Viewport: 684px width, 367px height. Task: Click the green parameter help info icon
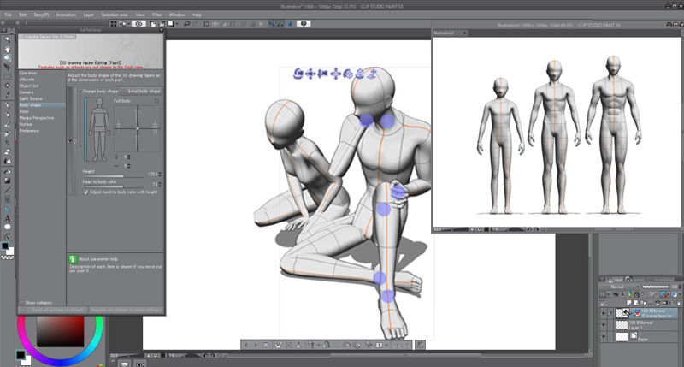tap(72, 257)
